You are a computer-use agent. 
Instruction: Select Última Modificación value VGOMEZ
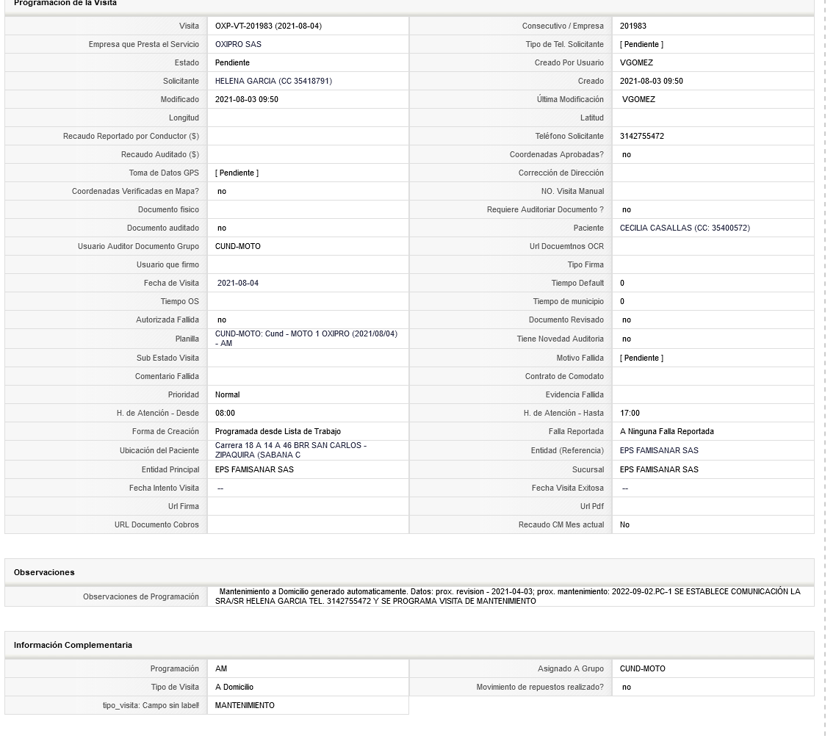[x=638, y=100]
